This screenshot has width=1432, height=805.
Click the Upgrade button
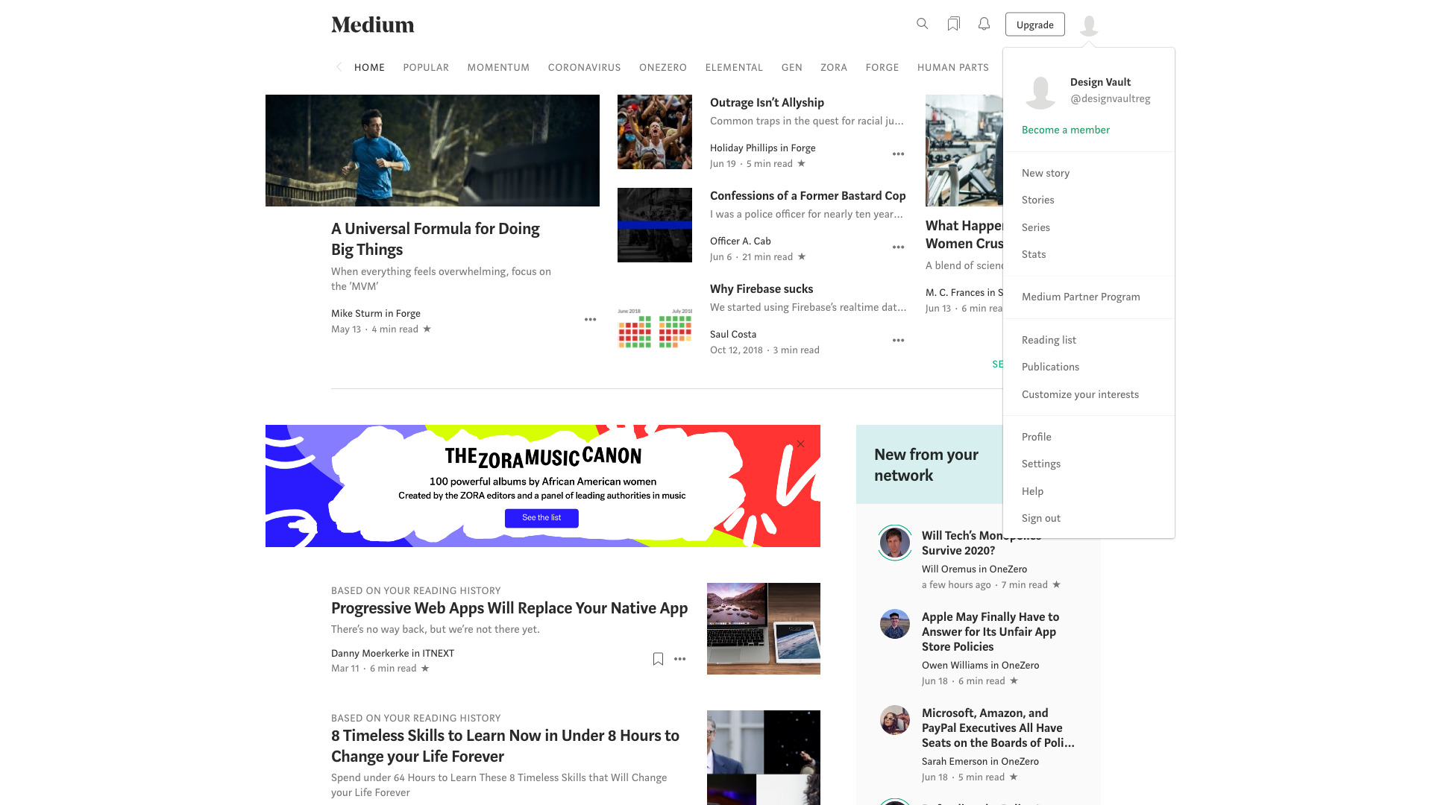pyautogui.click(x=1034, y=24)
